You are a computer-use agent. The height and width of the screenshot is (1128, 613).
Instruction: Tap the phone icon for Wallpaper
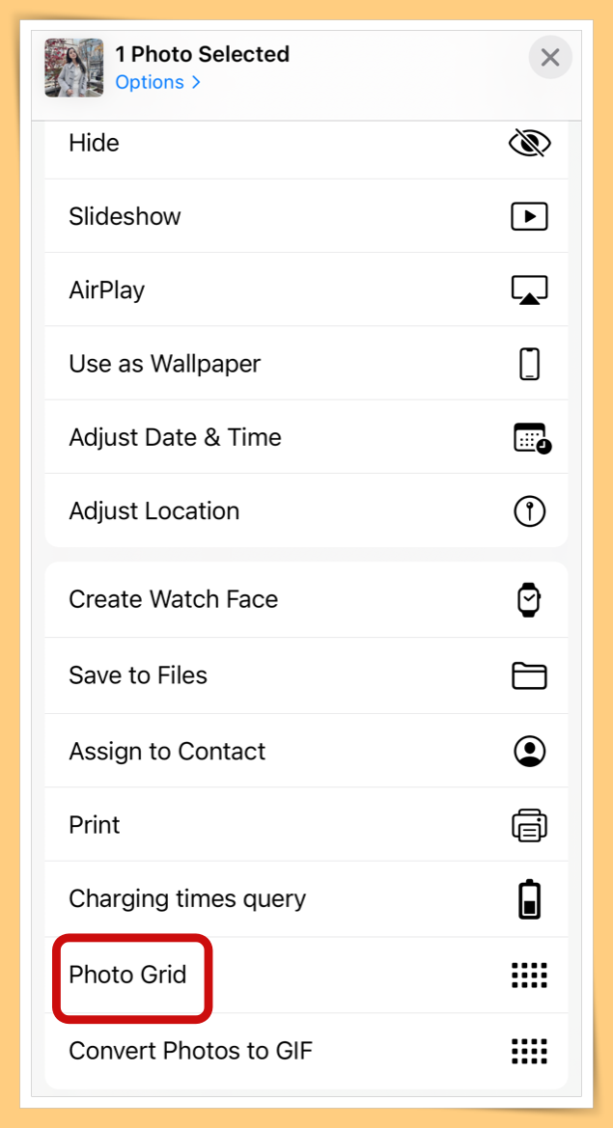[530, 363]
